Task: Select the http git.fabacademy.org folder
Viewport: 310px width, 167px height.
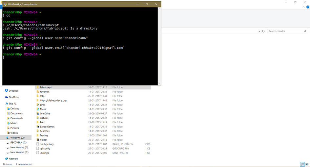Action: pos(53,101)
